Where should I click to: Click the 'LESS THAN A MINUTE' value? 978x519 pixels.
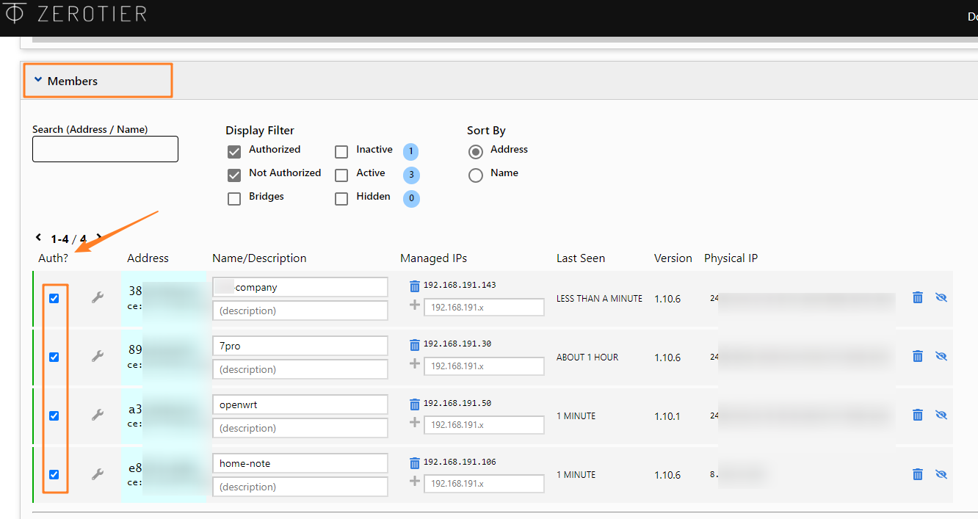tap(599, 299)
